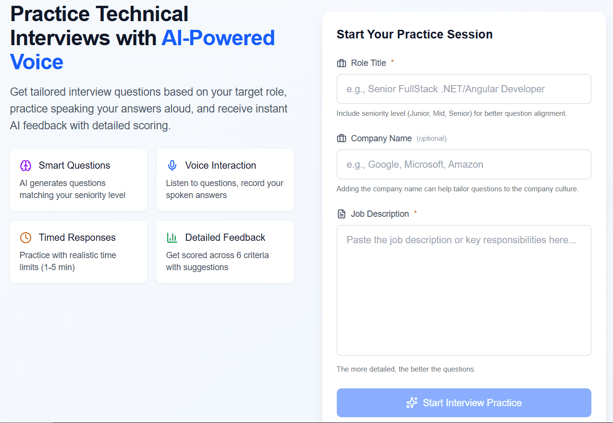613x423 pixels.
Task: Click into the Company Name text box
Action: (x=464, y=164)
